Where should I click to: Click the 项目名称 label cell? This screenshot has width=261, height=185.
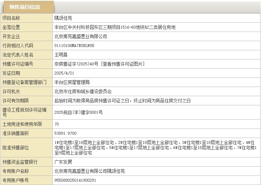[27, 18]
